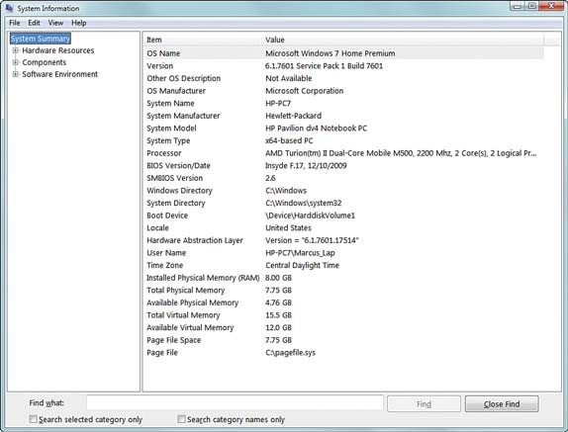This screenshot has width=568, height=432.
Task: Open the Help menu
Action: (x=78, y=23)
